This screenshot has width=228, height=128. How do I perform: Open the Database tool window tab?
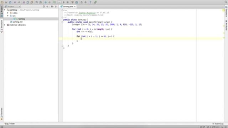pyautogui.click(x=227, y=11)
